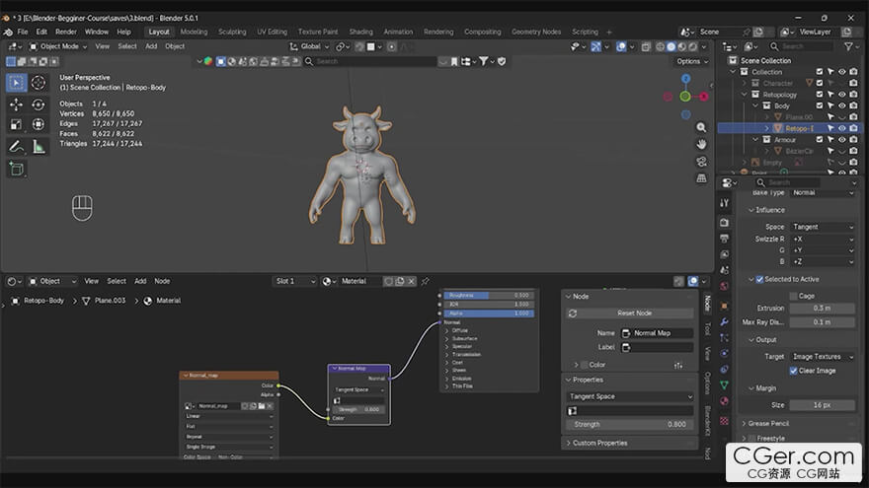Open the Slot 1 dropdown
This screenshot has height=488, width=869.
295,281
